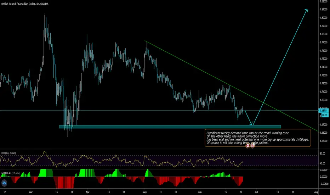Click the 1.65000 price axis label
Image resolution: width=330 pixels, height=195 pixels.
pos(324,141)
